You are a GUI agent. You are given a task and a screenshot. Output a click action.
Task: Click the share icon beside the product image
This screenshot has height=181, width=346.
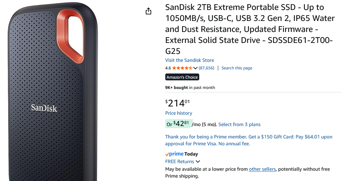[x=148, y=11]
